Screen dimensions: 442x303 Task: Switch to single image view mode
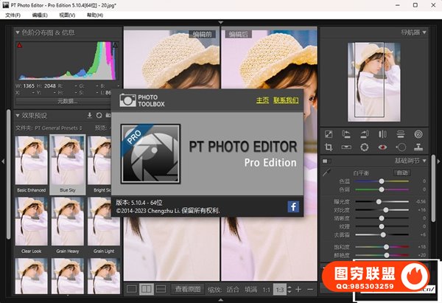pyautogui.click(x=131, y=289)
